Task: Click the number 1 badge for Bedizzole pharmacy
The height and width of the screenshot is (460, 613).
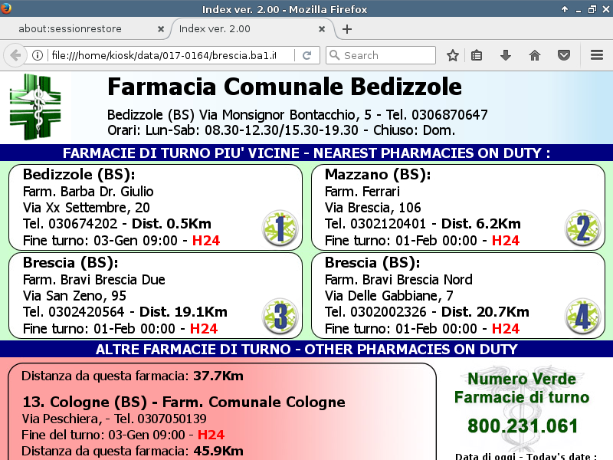Action: click(x=280, y=228)
